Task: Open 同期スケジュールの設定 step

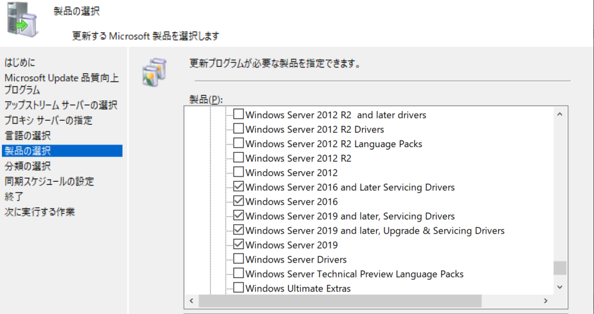Action: pos(49,182)
